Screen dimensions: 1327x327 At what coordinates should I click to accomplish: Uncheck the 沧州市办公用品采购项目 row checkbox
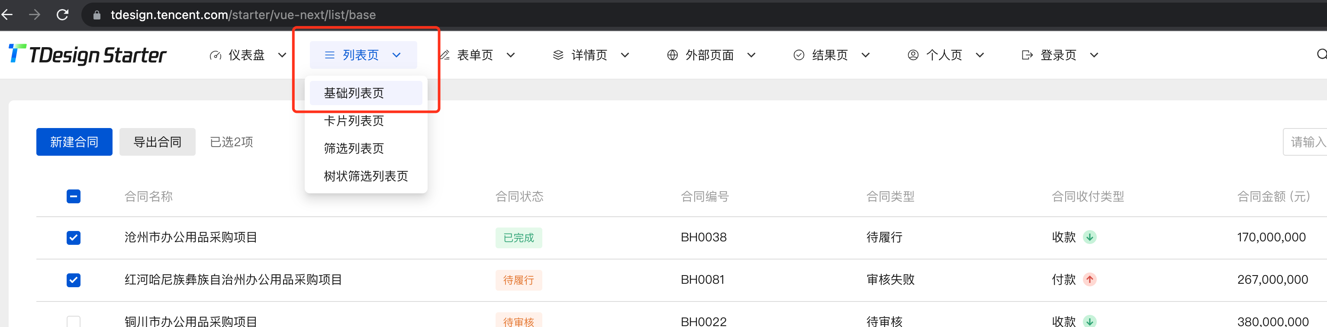(x=73, y=237)
